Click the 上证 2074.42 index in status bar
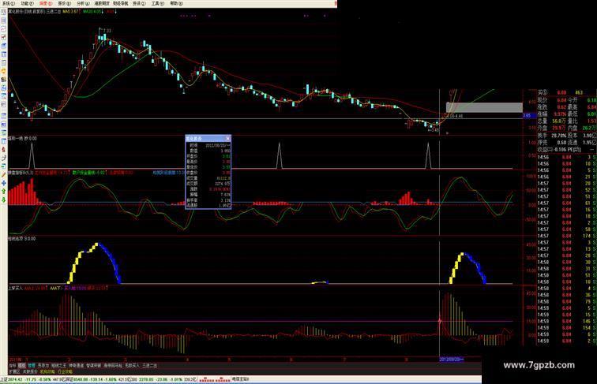 (x=11, y=379)
